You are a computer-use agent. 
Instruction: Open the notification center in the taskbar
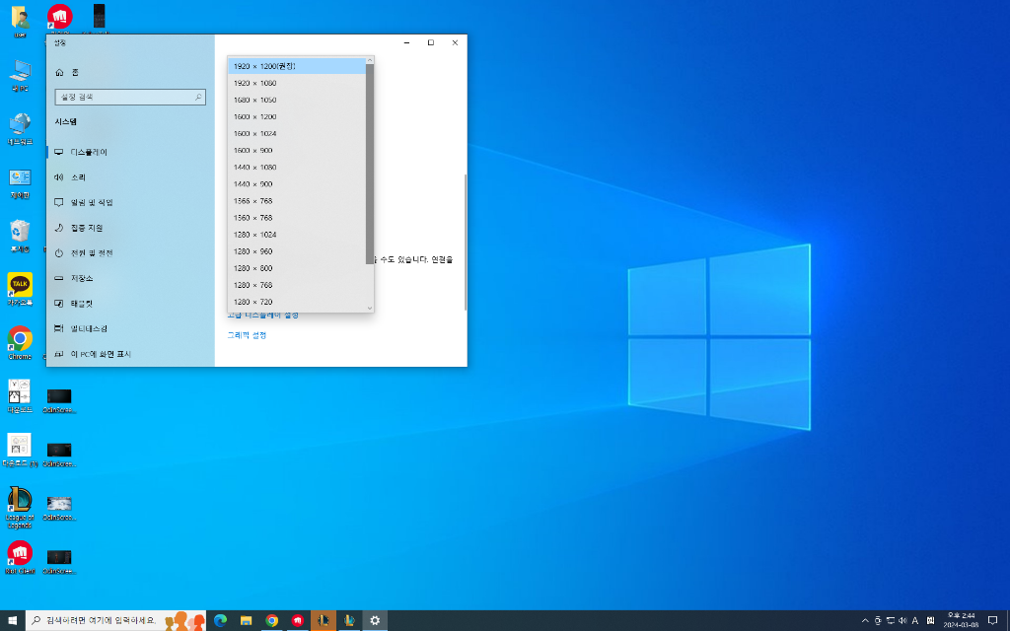click(992, 620)
